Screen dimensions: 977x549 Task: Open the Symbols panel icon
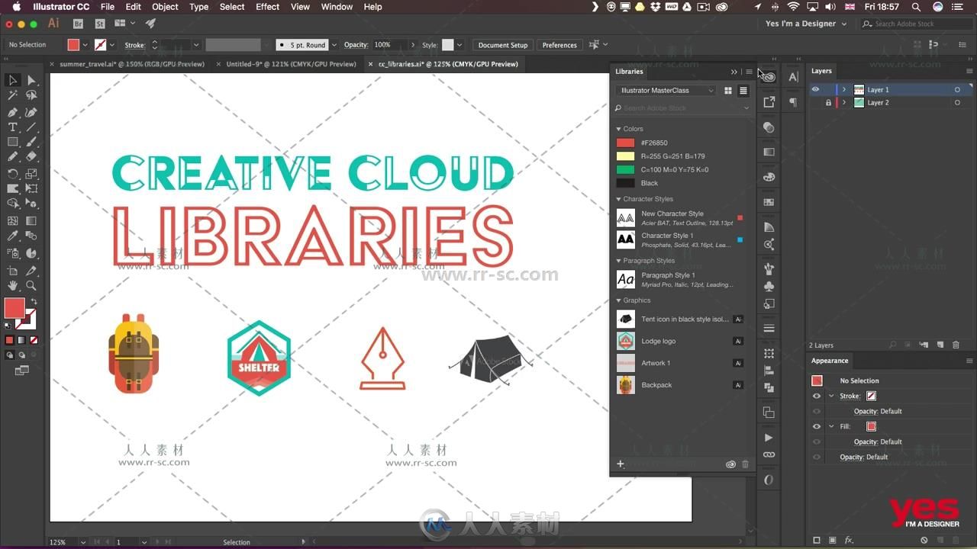[769, 287]
